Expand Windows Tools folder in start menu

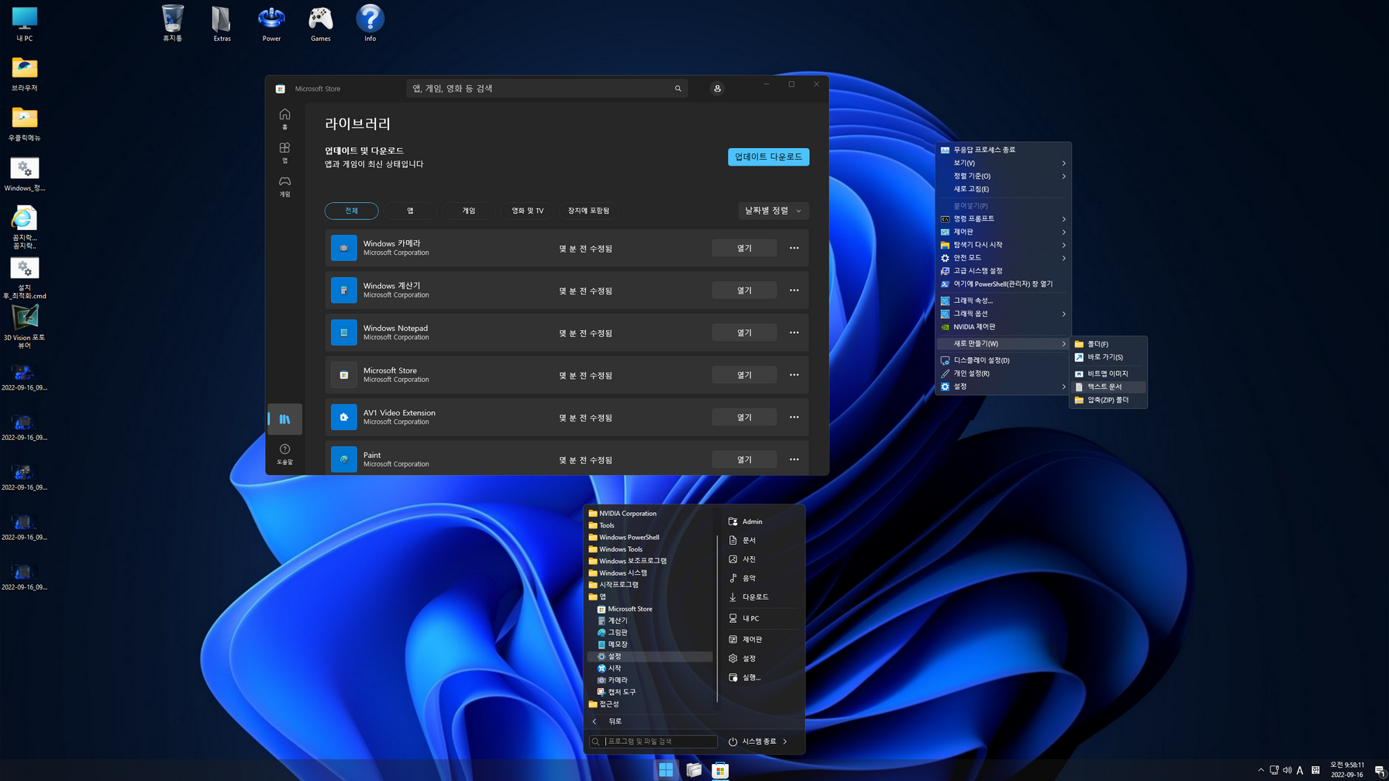coord(615,549)
